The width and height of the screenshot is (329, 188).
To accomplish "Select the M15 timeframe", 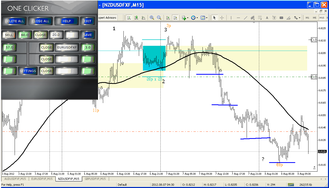I will [x=322, y=18].
